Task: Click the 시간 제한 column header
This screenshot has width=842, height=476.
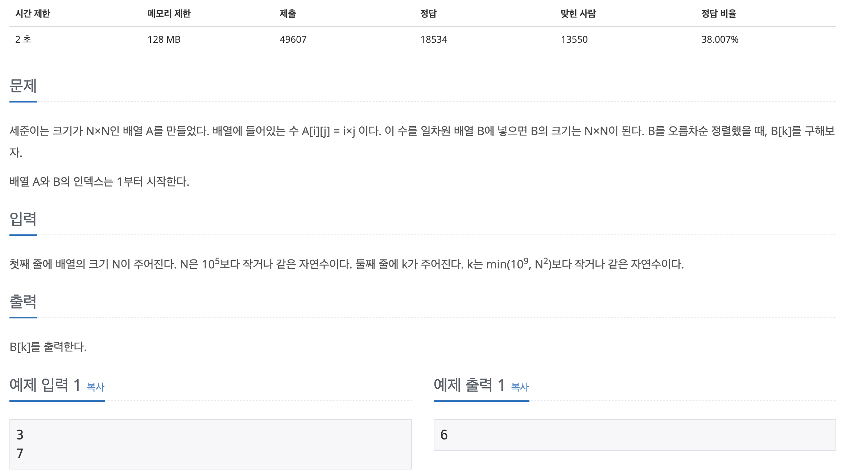Action: coord(33,14)
